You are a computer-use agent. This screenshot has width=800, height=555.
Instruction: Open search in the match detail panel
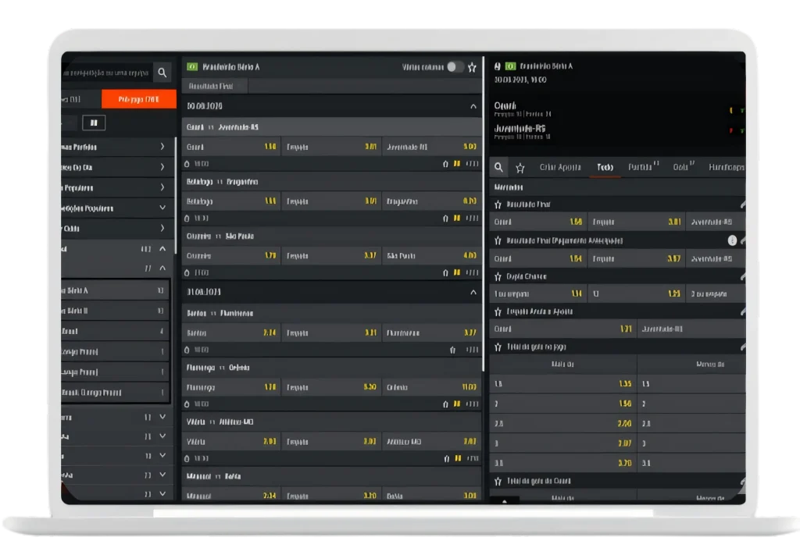(x=498, y=167)
